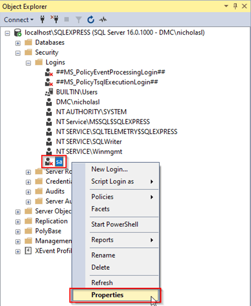Expand the XEvent Profiler node

pos(18,252)
